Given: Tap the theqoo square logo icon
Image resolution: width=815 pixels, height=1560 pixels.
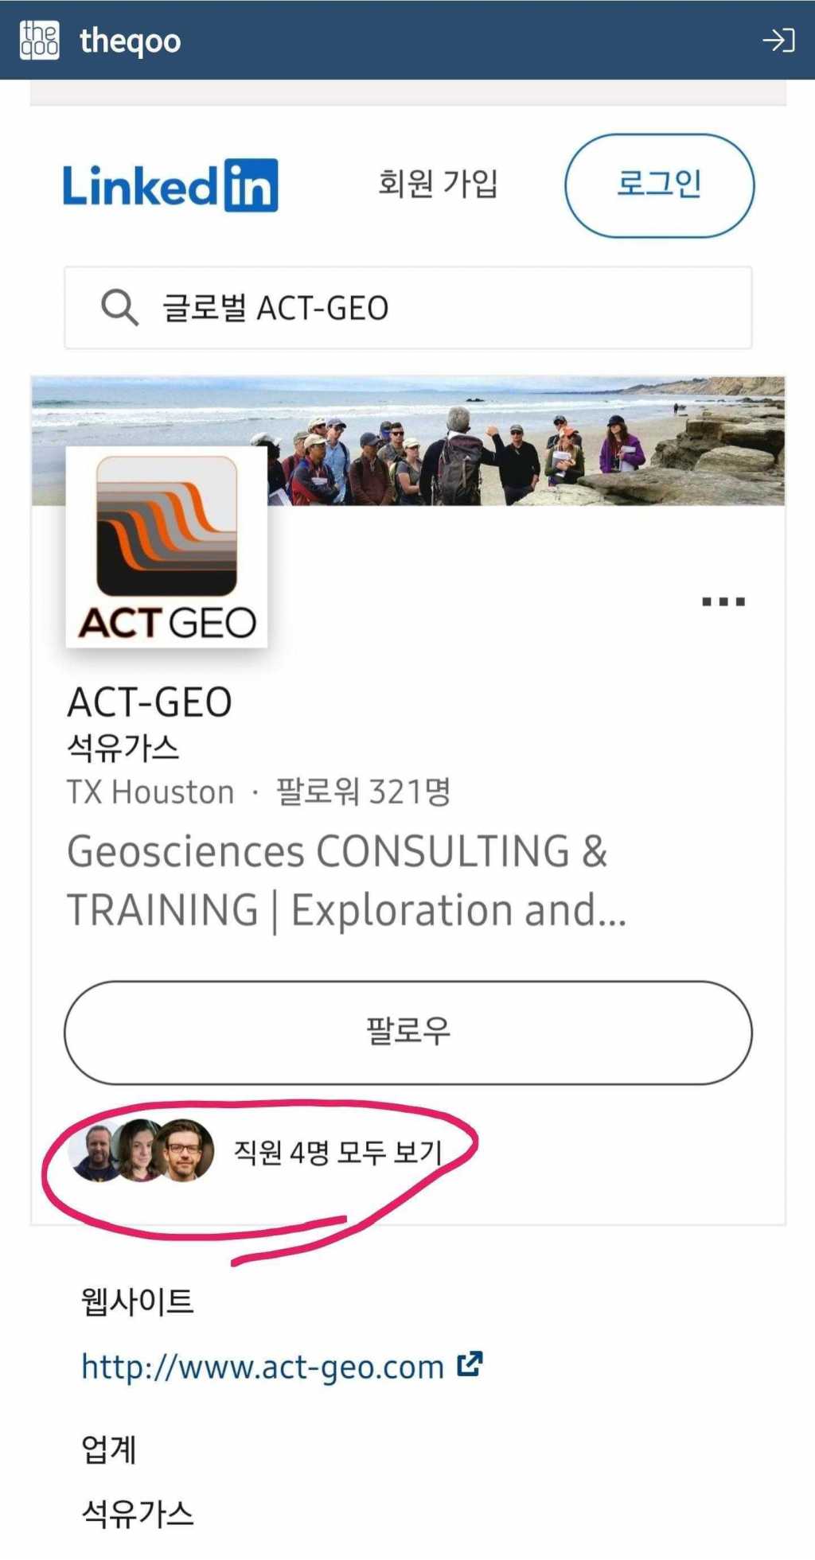Looking at the screenshot, I should (x=40, y=40).
